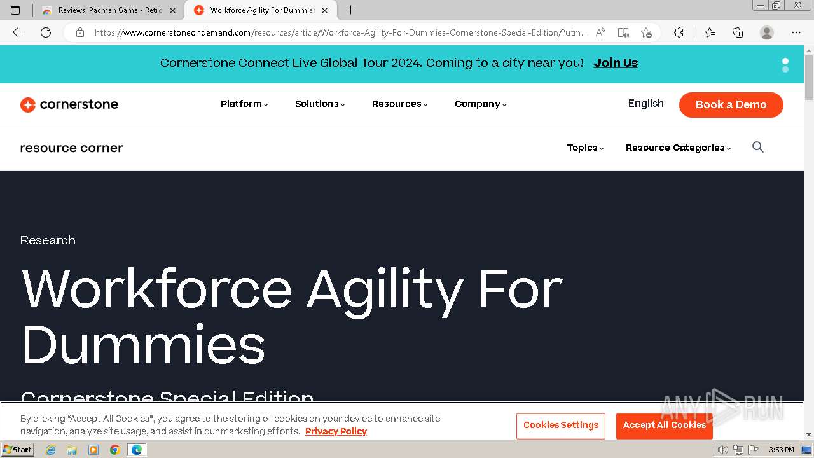Expand the Solutions menu
Screen dimensions: 814x458
(x=320, y=104)
